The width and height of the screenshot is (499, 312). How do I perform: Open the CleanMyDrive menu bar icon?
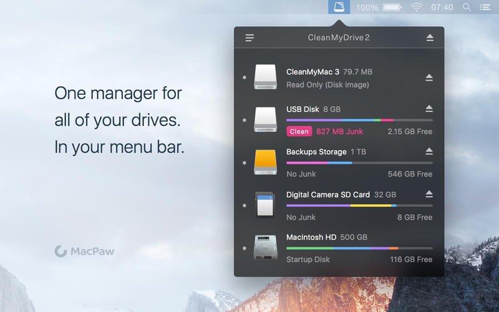(x=339, y=7)
